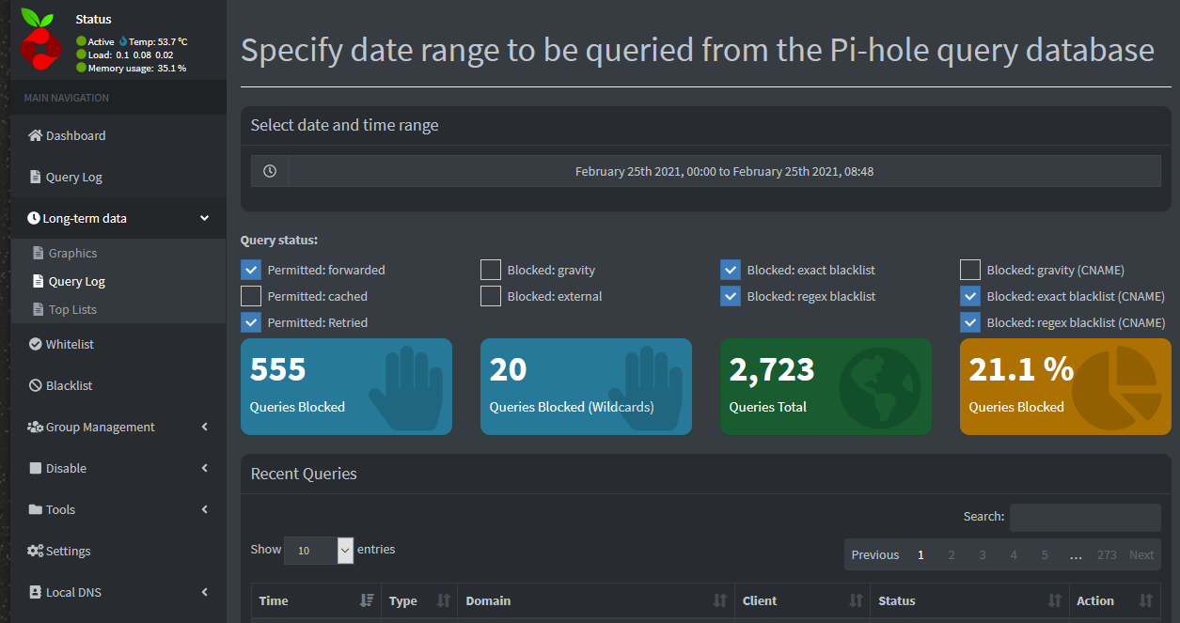Open the Show entries dropdown
The image size is (1180, 623).
coord(319,550)
